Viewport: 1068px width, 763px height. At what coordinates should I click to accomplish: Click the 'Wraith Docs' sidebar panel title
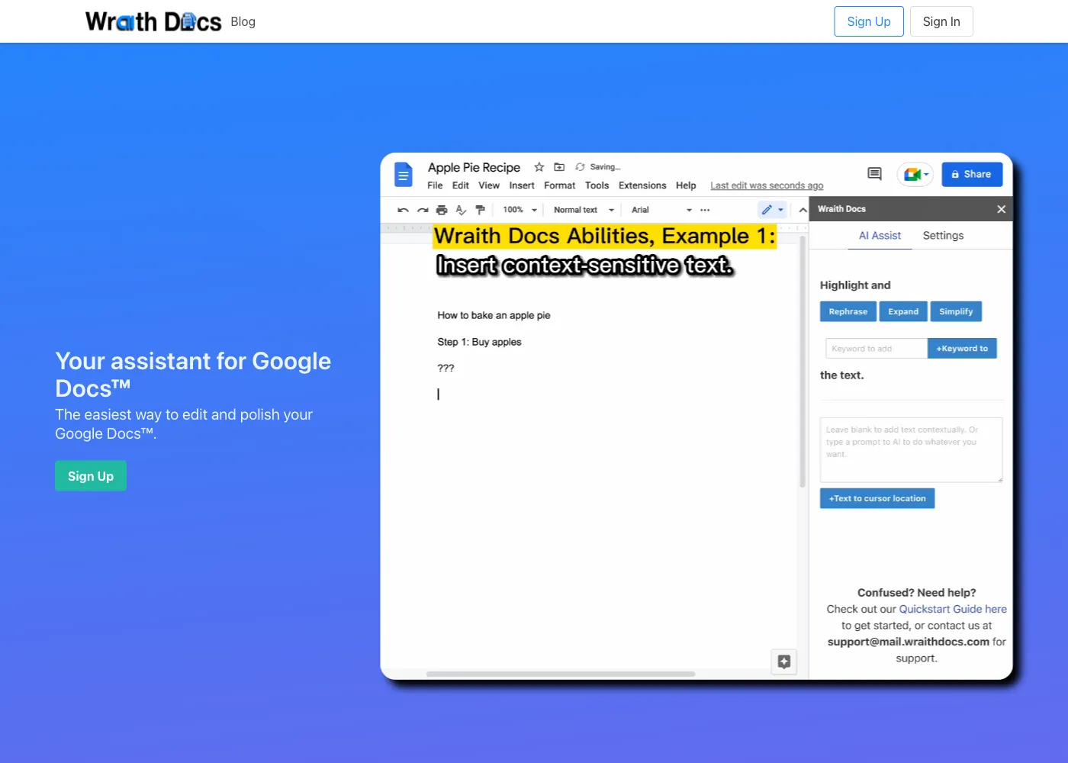841,209
